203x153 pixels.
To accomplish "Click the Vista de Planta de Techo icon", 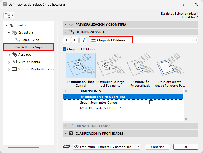I will (14, 69).
